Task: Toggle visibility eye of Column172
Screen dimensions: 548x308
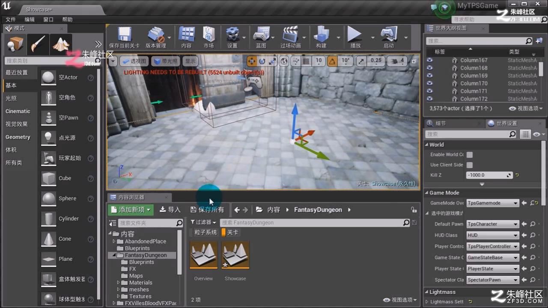Action: [x=430, y=99]
